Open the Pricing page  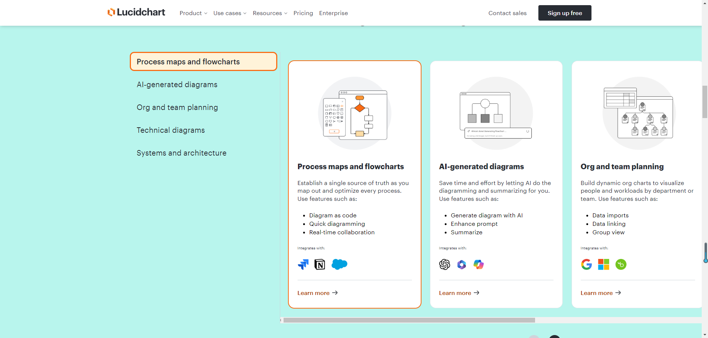click(303, 13)
